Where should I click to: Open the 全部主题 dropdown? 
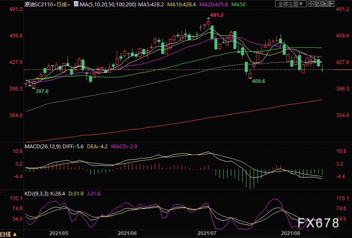tap(291, 4)
